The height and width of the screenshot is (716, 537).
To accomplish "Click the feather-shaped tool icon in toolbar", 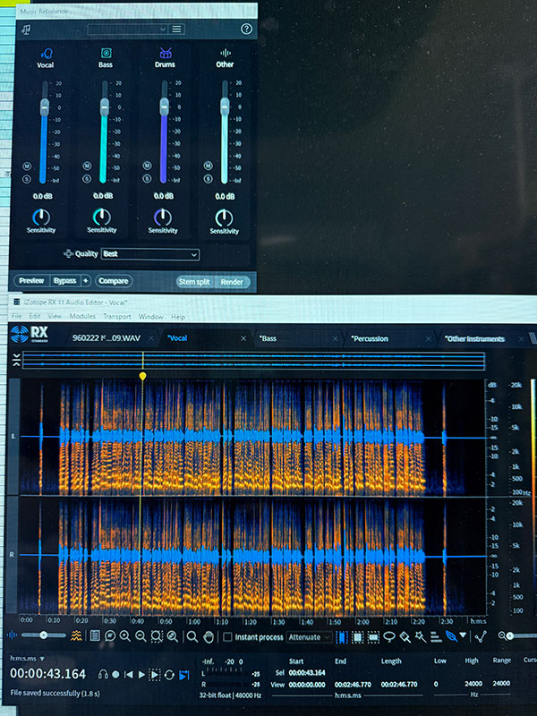I will 451,636.
